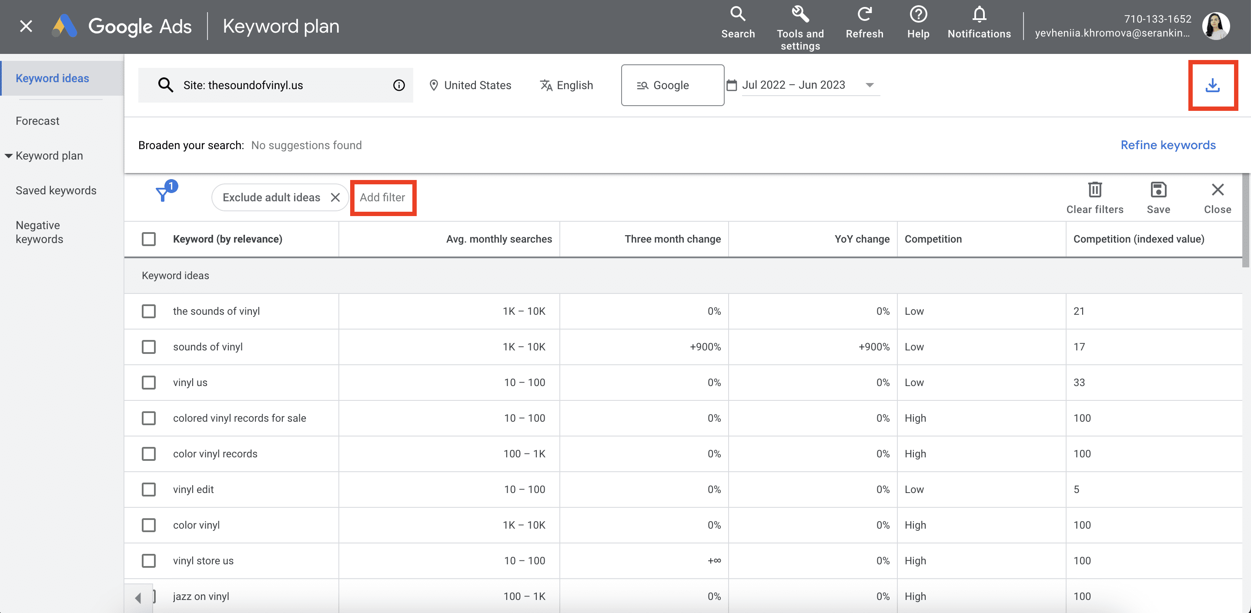Download the keyword ideas
The height and width of the screenshot is (613, 1251).
pyautogui.click(x=1213, y=85)
